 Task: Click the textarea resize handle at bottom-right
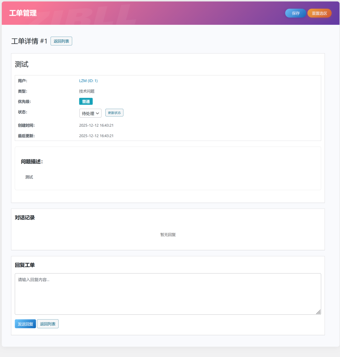pos(319,312)
